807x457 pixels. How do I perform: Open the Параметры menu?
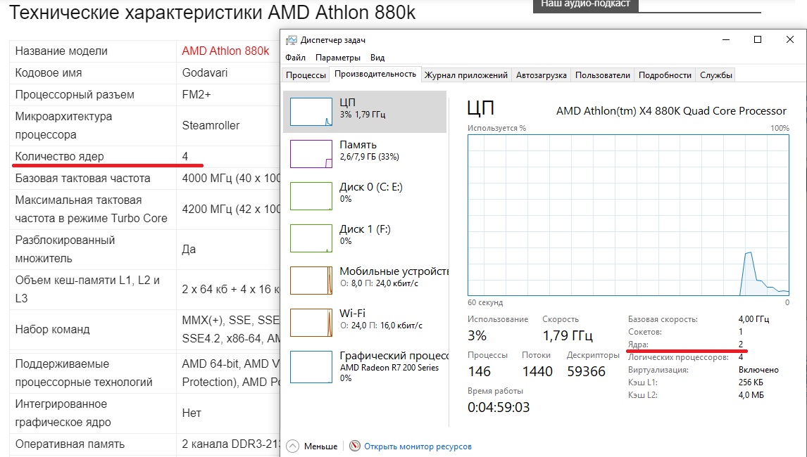tap(337, 58)
